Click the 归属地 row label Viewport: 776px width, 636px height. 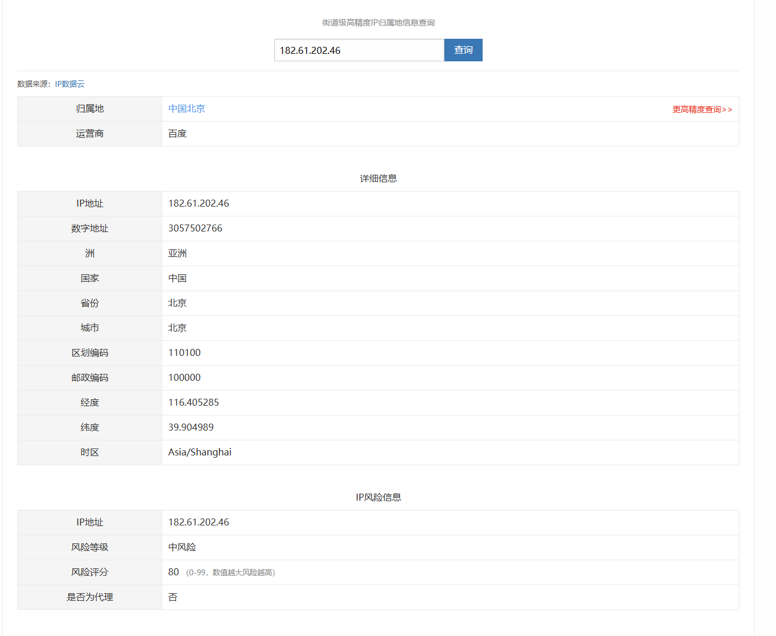click(90, 109)
